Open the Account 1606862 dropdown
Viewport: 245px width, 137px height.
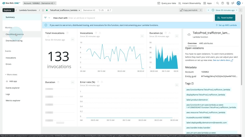(x=39, y=3)
